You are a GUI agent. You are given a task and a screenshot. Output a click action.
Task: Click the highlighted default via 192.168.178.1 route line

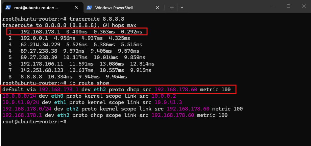[x=119, y=90]
